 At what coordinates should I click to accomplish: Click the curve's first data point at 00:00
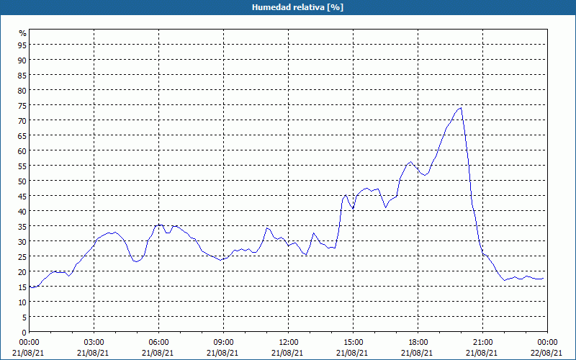click(30, 287)
